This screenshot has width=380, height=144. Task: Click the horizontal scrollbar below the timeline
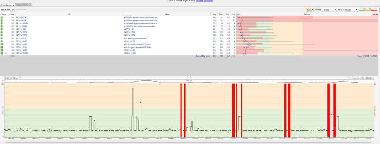tap(189, 142)
